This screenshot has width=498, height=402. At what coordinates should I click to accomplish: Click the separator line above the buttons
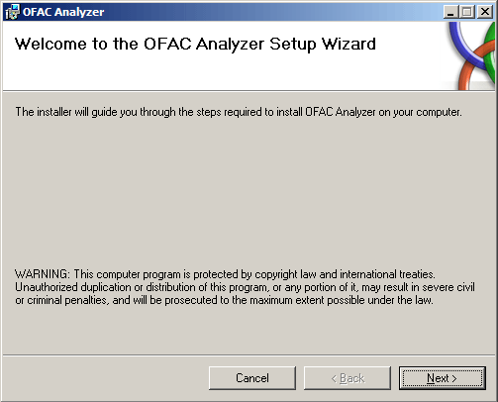point(249,355)
